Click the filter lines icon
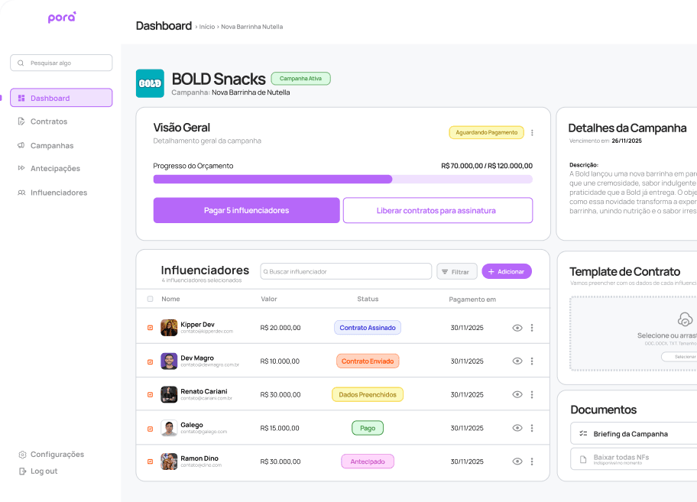 [445, 271]
